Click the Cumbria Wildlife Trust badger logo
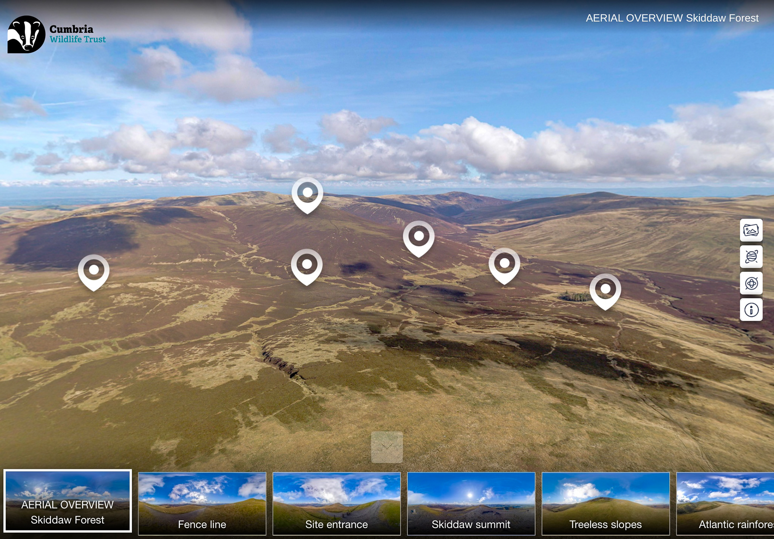Screen dimensions: 774x539 pos(26,35)
